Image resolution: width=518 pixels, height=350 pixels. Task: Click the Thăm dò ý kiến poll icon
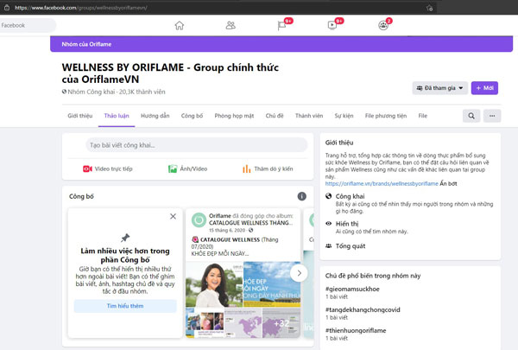(246, 169)
